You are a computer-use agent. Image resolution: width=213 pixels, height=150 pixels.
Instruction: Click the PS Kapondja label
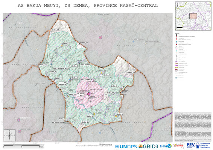pyautogui.click(x=62, y=83)
